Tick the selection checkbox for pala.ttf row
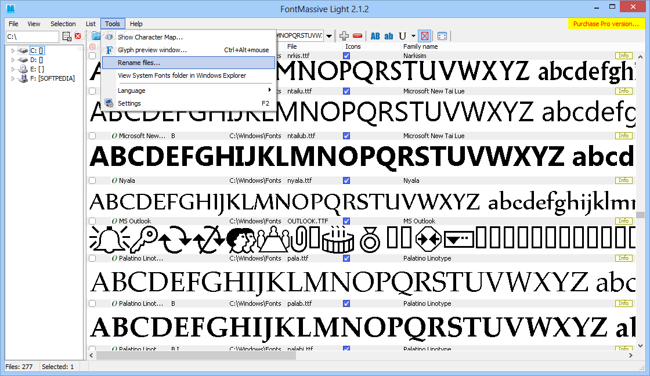 (92, 258)
